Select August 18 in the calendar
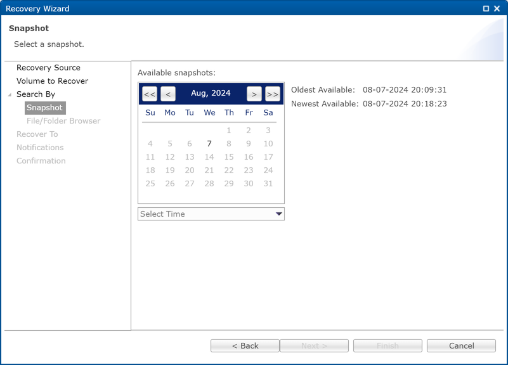This screenshot has width=508, height=365. (x=150, y=170)
